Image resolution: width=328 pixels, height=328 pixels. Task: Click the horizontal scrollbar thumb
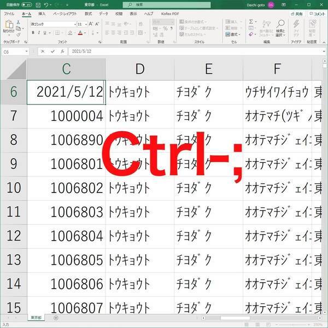pos(235,318)
